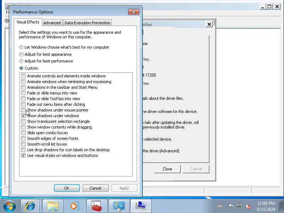
Task: Click OK in Performance Options
Action: [67, 188]
